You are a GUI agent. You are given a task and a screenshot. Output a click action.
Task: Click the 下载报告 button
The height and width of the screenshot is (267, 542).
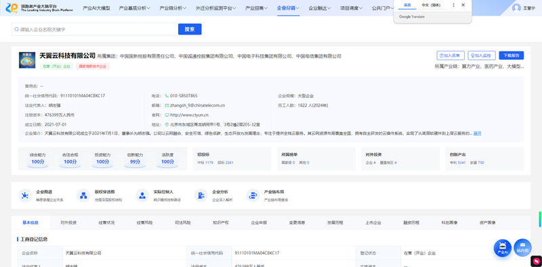[x=512, y=56]
